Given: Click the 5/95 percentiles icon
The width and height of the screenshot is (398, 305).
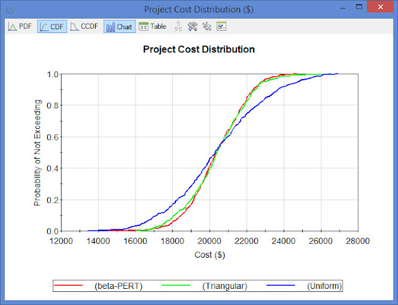Looking at the screenshot, I should [178, 26].
